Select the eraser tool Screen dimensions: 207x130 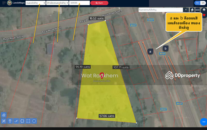4,115
